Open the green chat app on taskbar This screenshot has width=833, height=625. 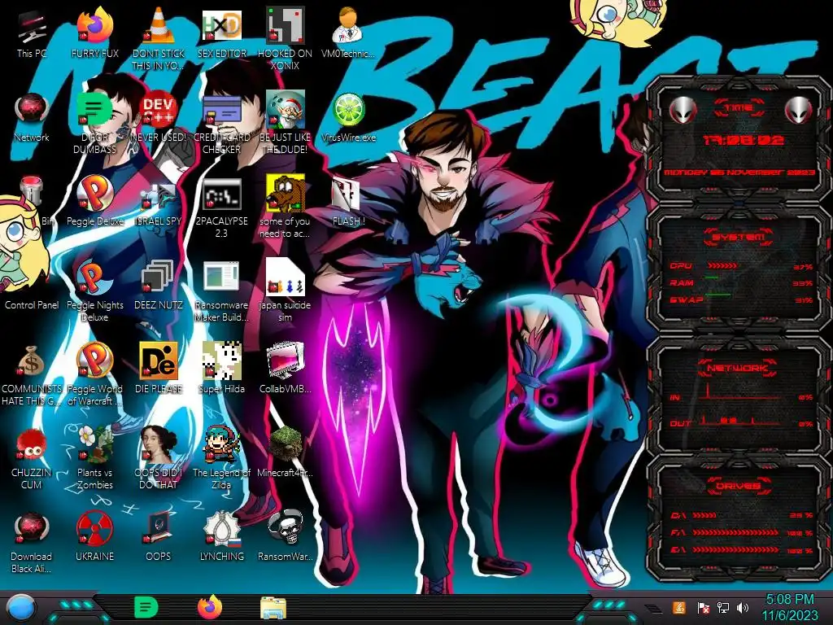click(146, 607)
